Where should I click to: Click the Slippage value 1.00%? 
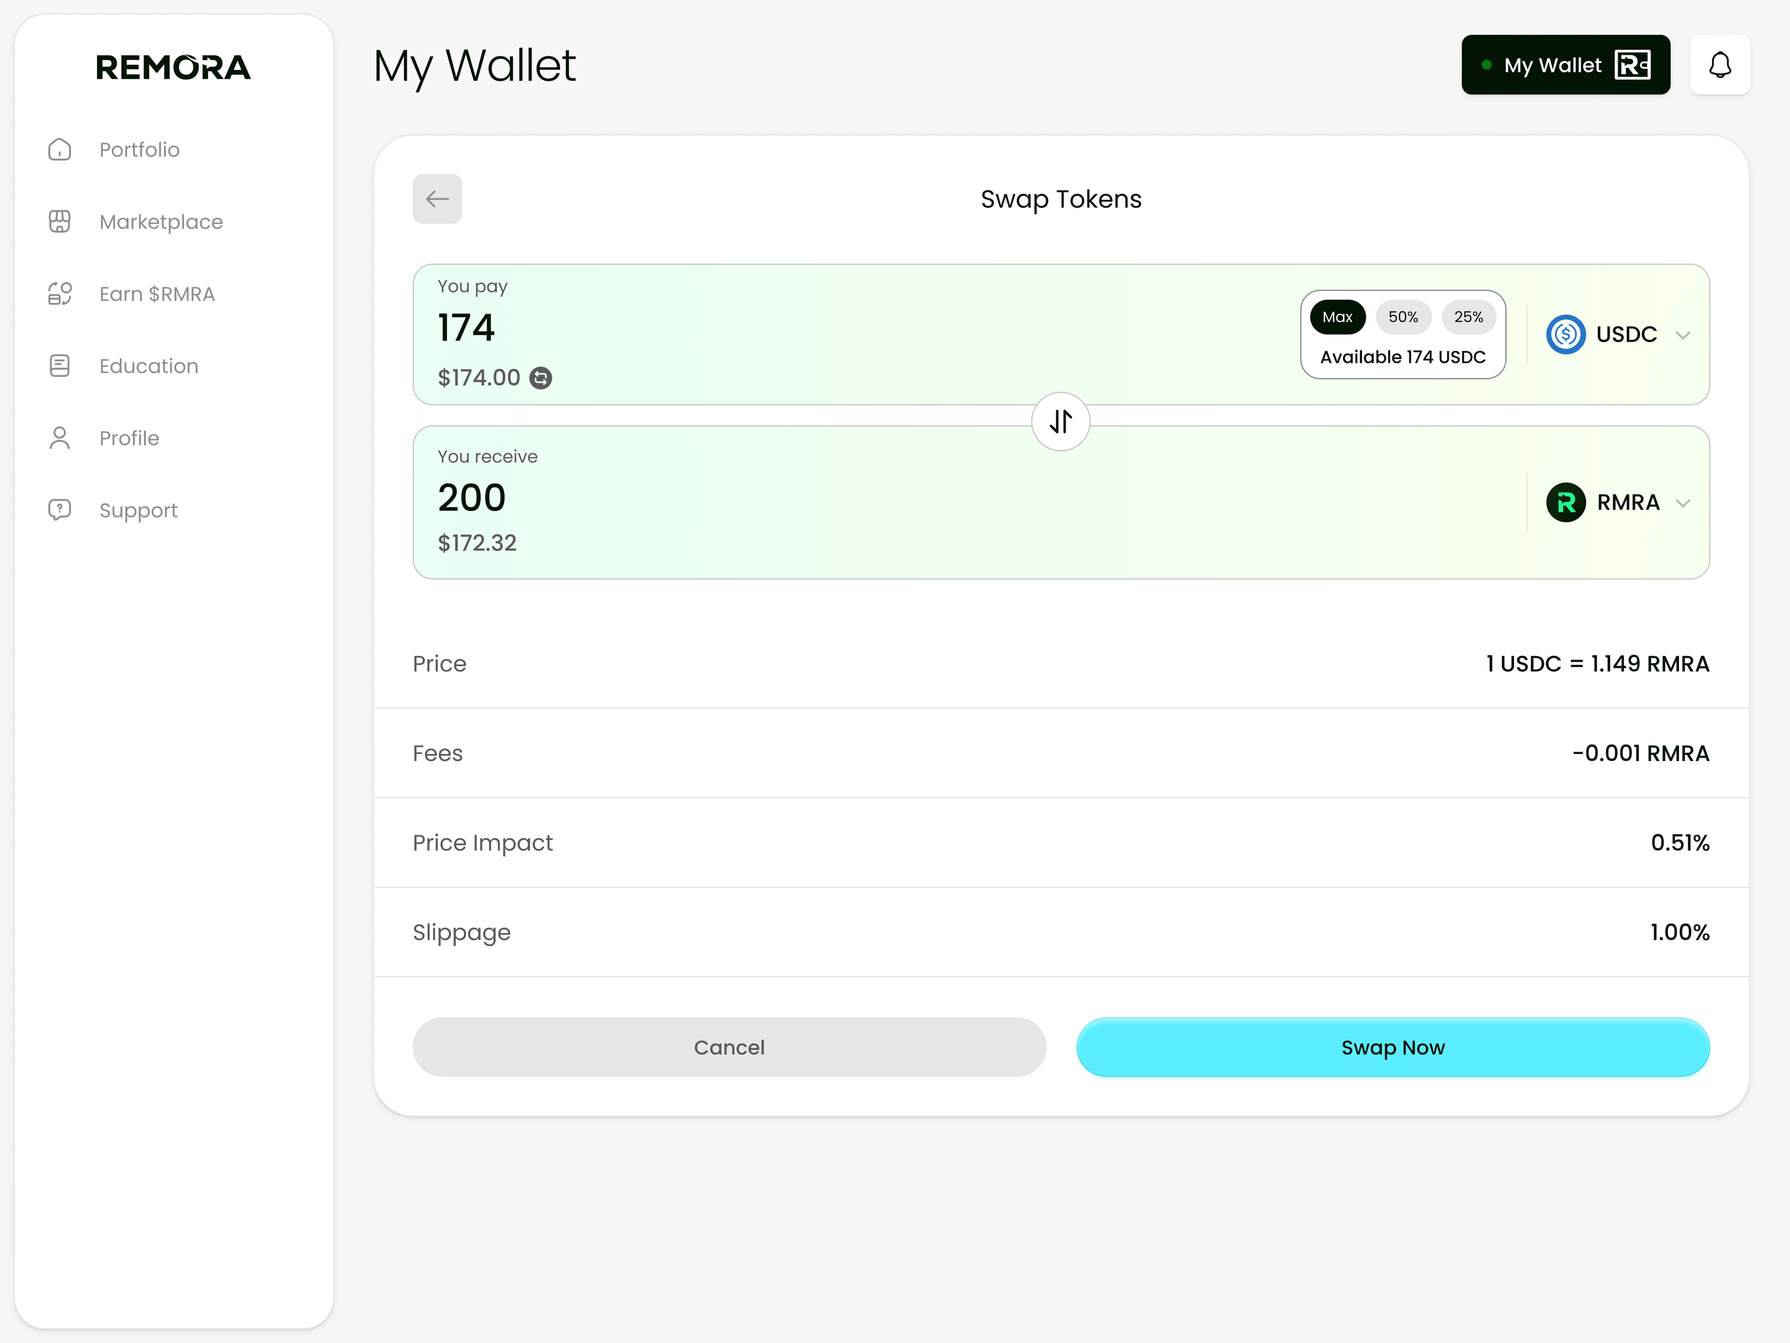coord(1680,933)
